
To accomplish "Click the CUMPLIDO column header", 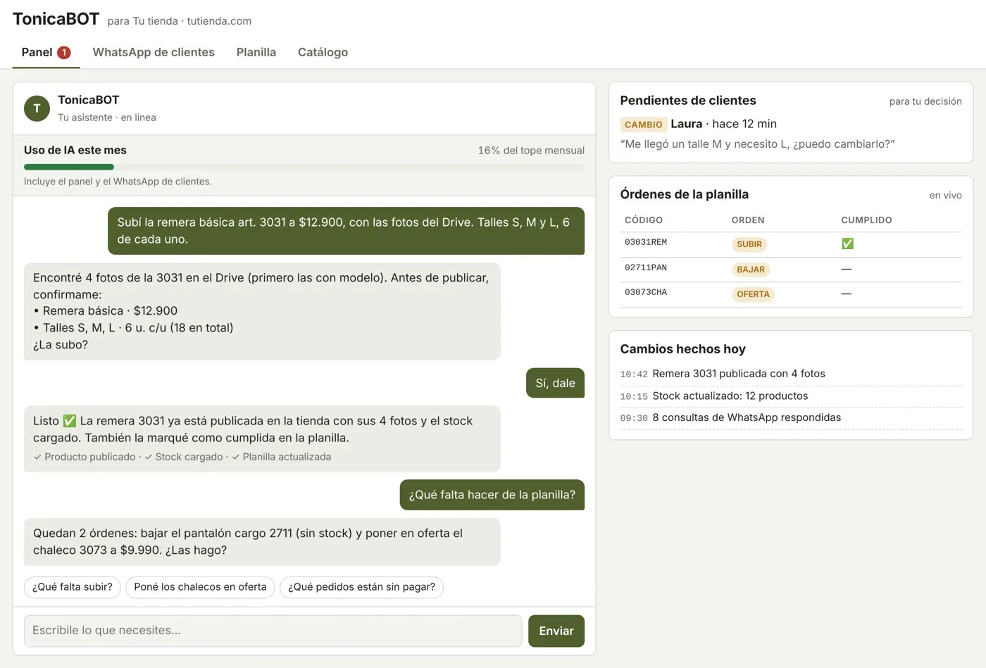I will coord(866,220).
